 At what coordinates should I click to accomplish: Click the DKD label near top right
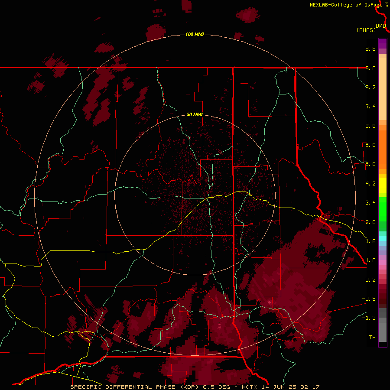tap(381, 26)
